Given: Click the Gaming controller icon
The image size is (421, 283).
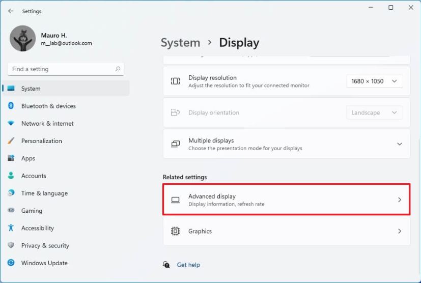Looking at the screenshot, I should (11, 211).
